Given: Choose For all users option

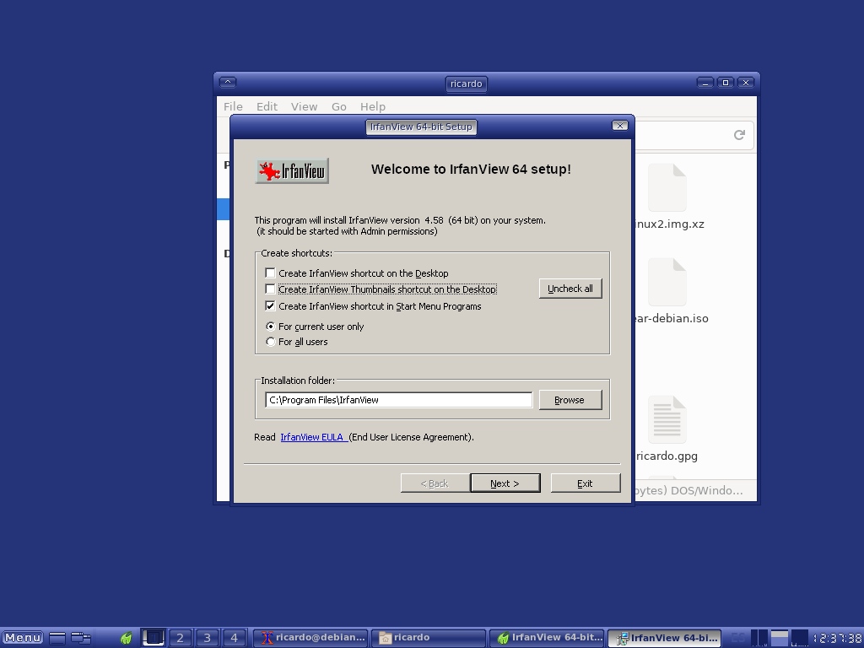Looking at the screenshot, I should [x=271, y=342].
